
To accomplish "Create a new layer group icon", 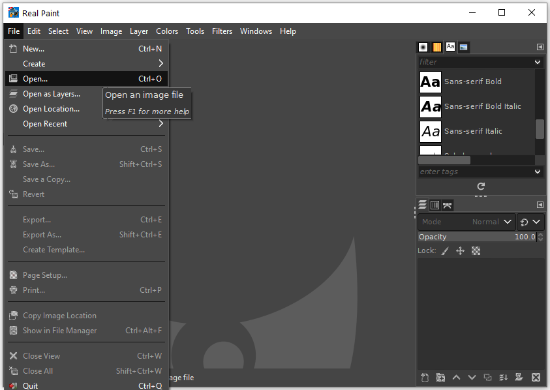I will click(440, 378).
